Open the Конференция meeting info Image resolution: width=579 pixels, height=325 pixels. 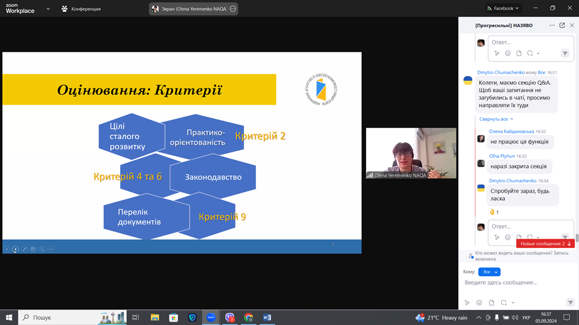tap(81, 9)
